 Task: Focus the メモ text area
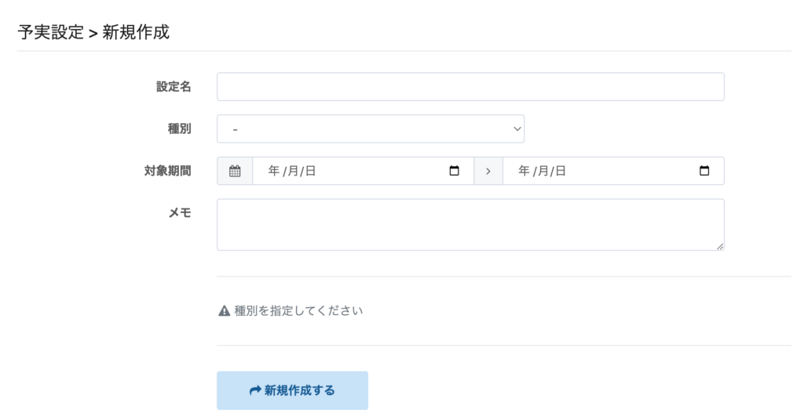470,224
